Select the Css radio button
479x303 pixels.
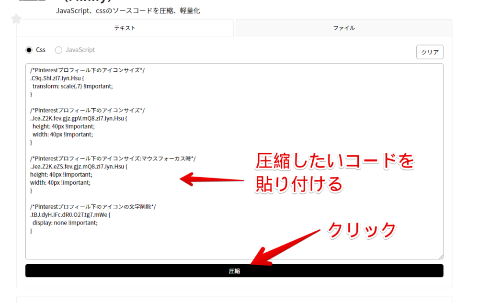click(29, 50)
